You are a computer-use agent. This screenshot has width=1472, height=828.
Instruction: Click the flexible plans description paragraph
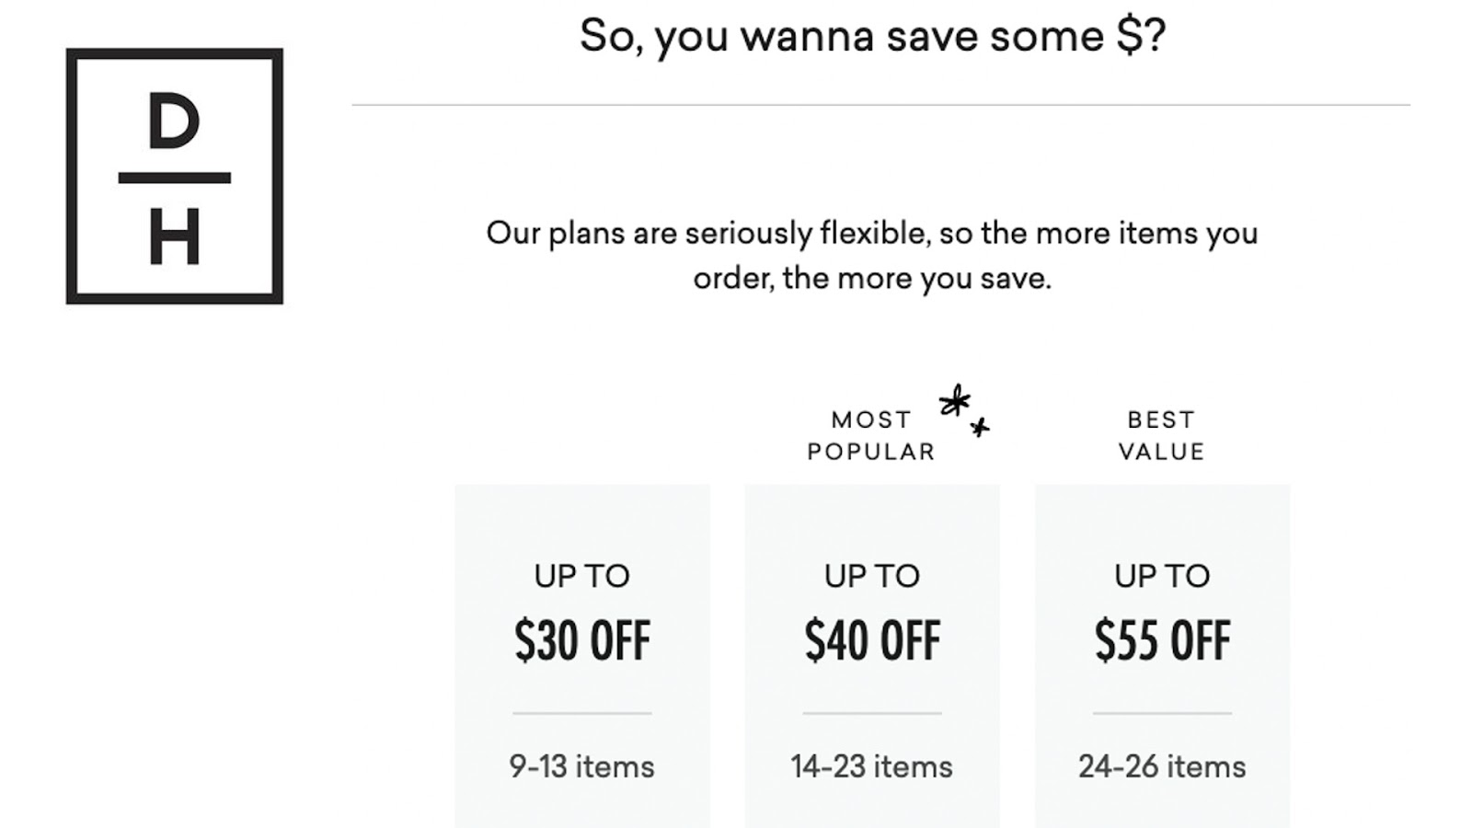(x=872, y=255)
